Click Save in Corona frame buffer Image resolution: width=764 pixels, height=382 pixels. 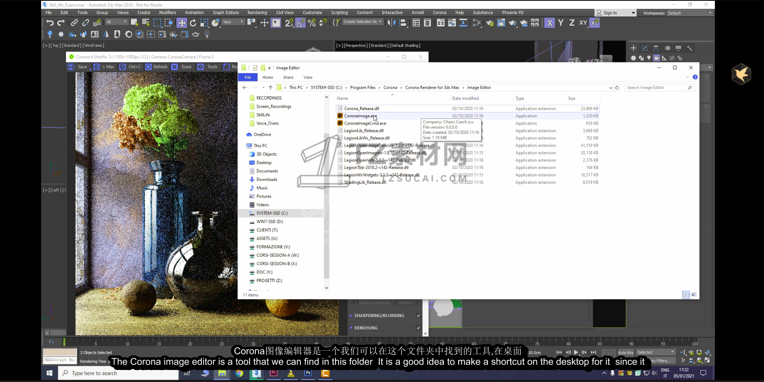pos(78,67)
